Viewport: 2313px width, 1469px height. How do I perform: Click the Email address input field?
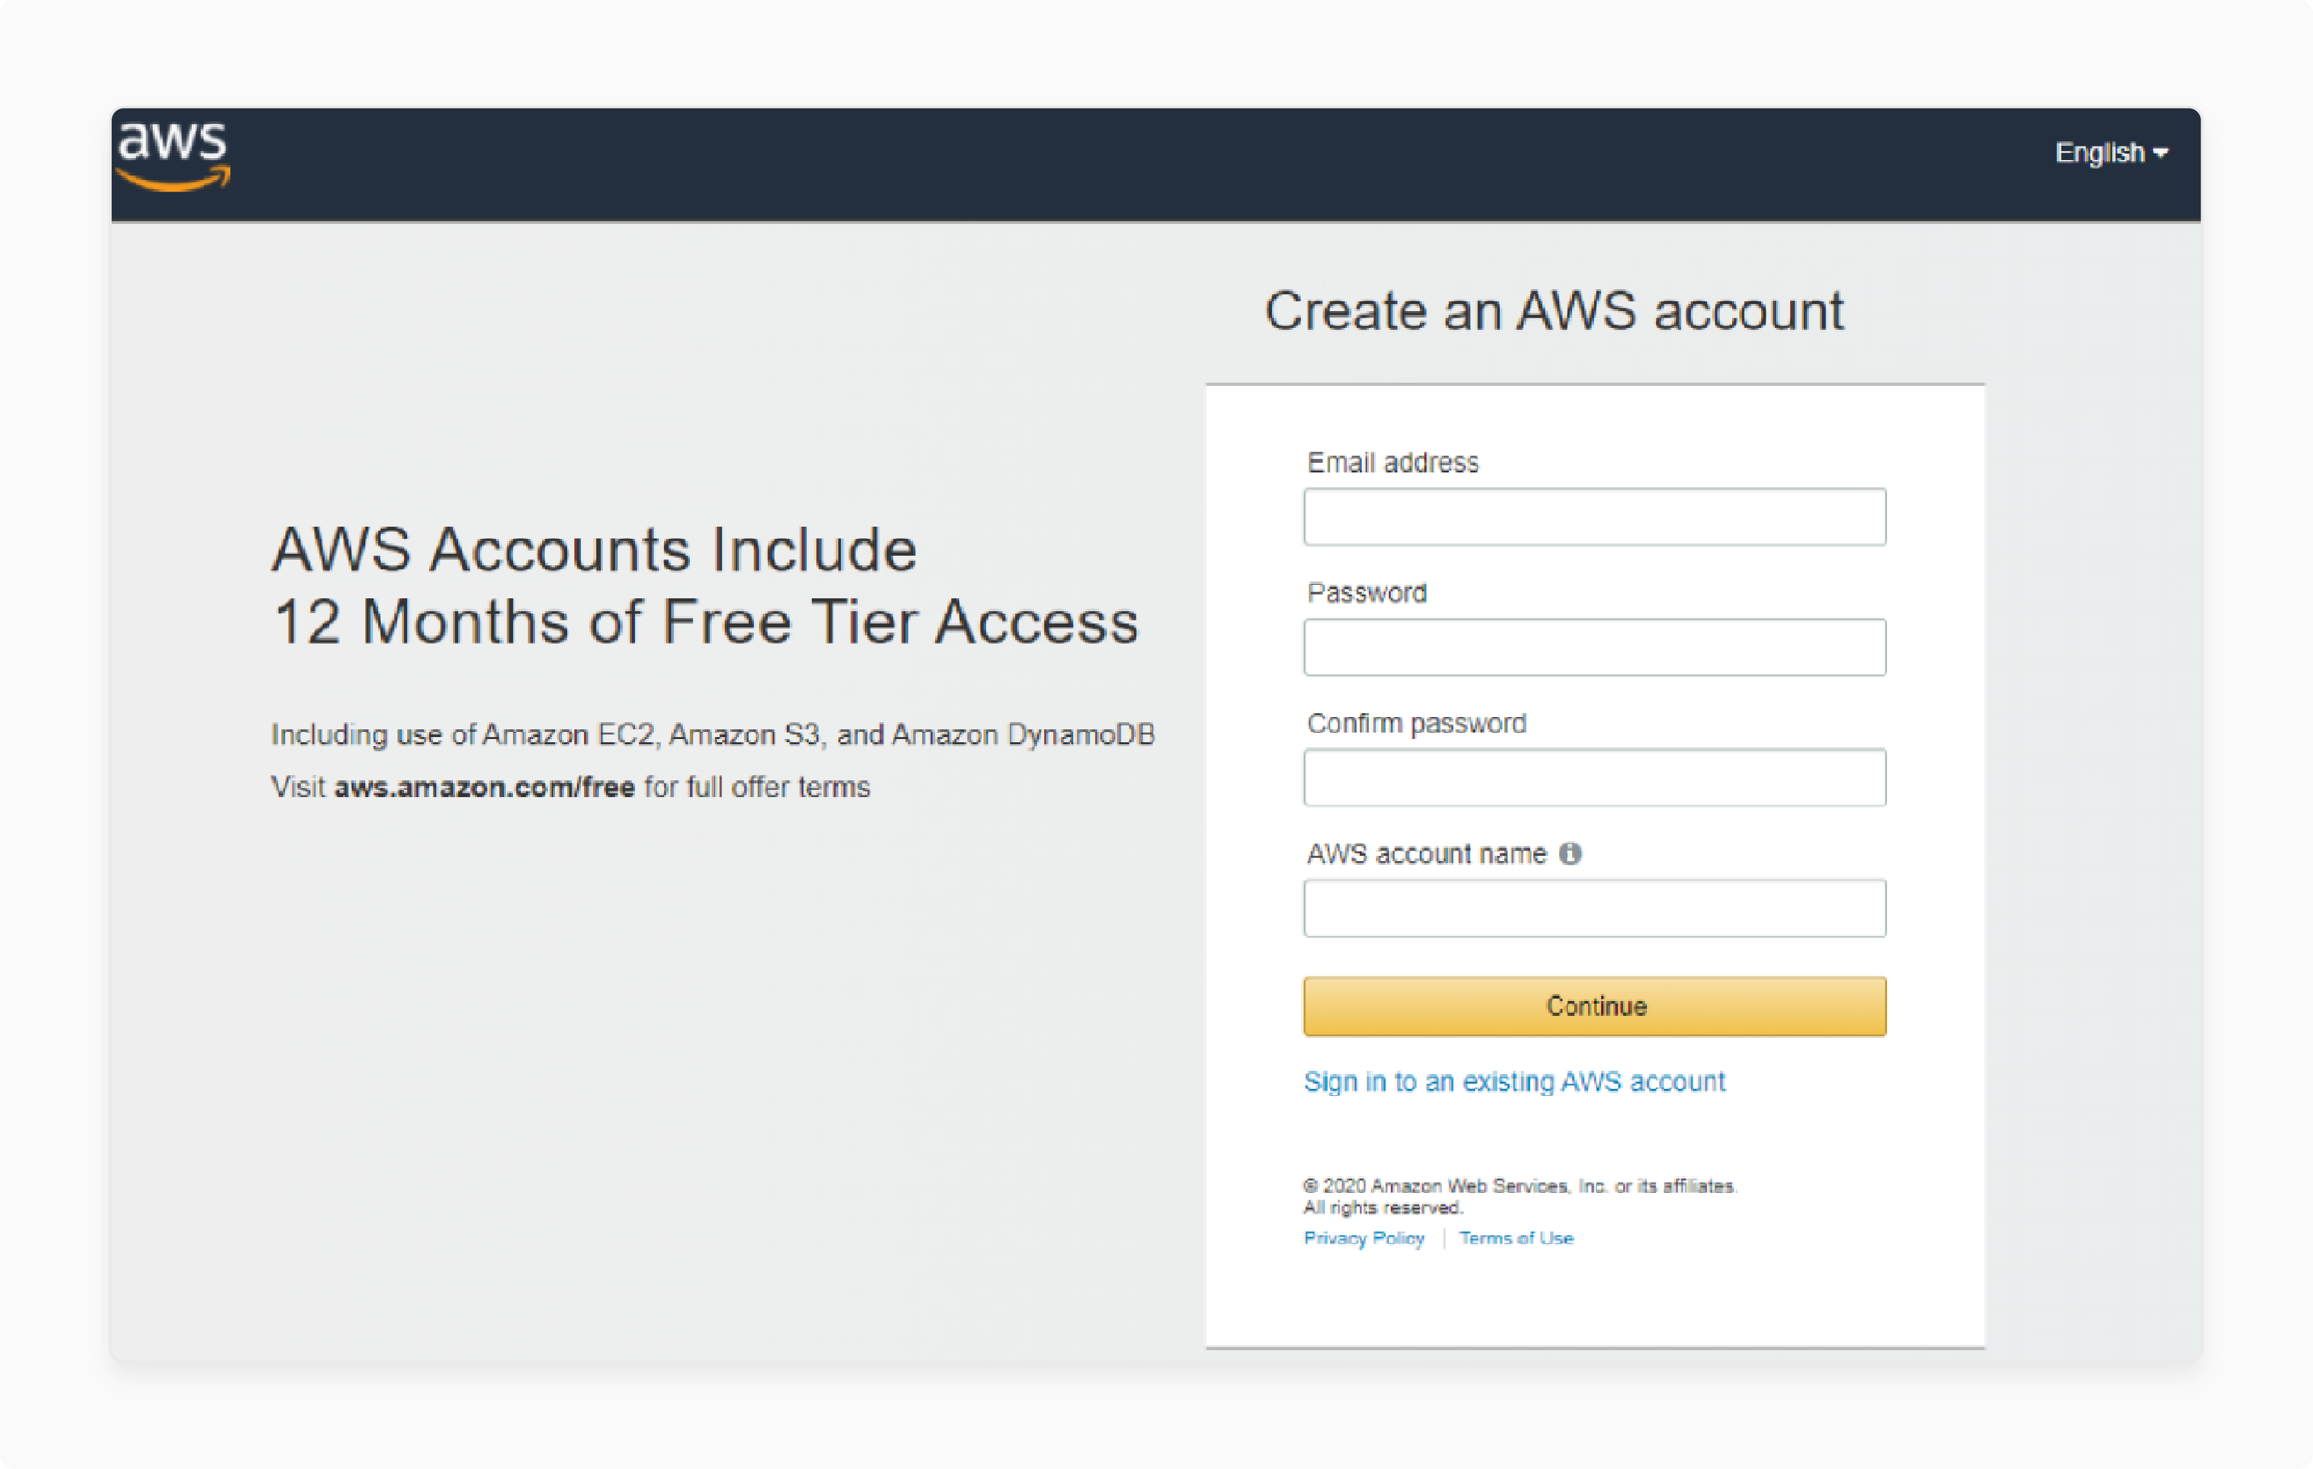pos(1593,516)
